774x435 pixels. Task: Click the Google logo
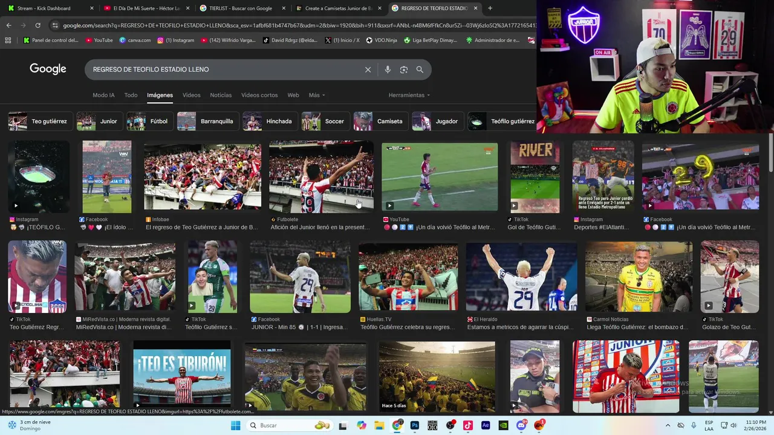click(48, 69)
